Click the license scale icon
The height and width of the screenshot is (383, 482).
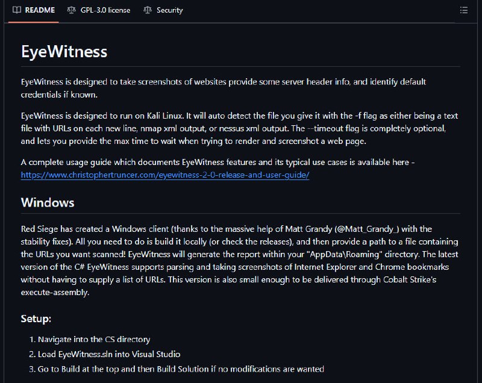(71, 10)
